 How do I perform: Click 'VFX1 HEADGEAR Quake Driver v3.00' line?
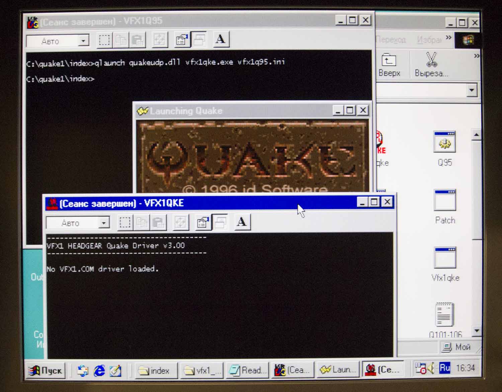click(x=115, y=246)
